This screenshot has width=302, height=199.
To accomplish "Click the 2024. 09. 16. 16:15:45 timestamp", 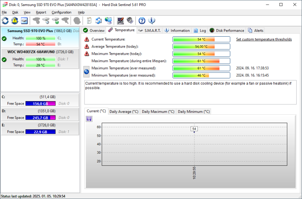I will click(252, 75).
